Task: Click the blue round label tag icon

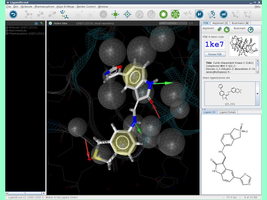Action: (x=223, y=14)
